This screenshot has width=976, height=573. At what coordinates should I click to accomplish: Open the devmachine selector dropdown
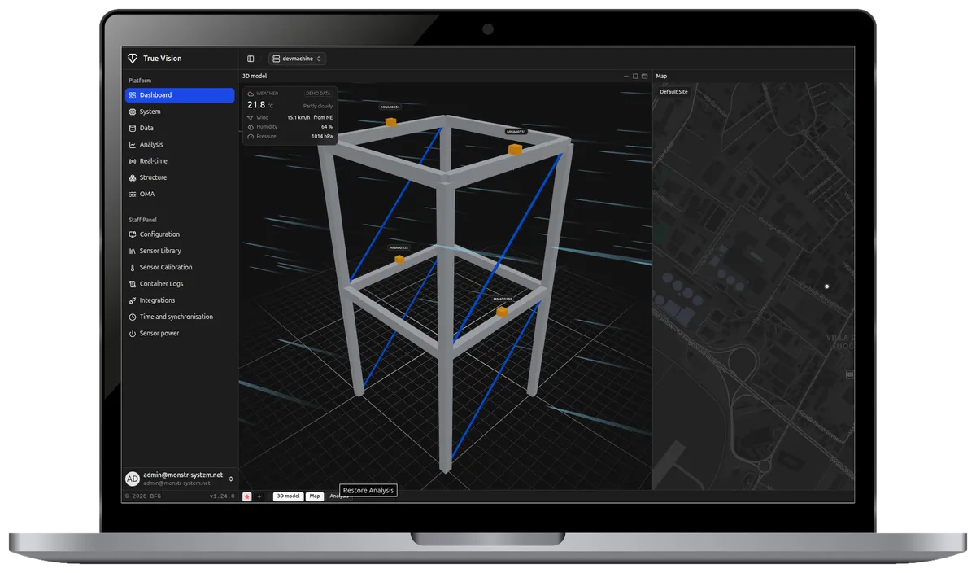point(297,59)
